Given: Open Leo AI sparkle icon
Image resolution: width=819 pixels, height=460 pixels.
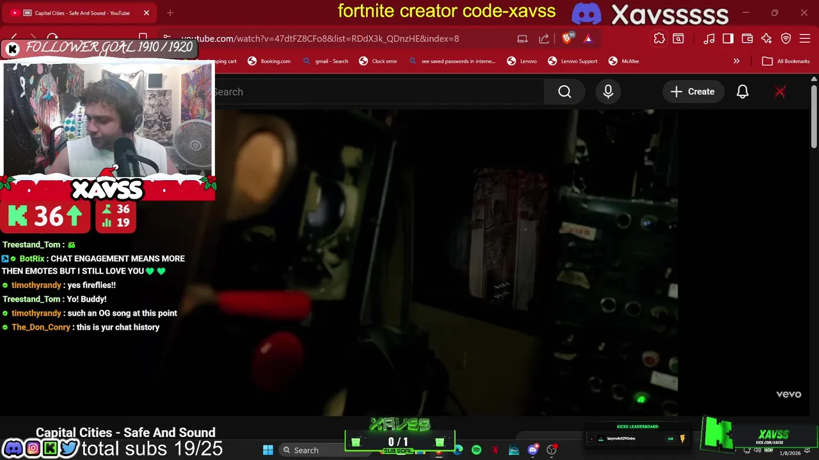Looking at the screenshot, I should 767,38.
